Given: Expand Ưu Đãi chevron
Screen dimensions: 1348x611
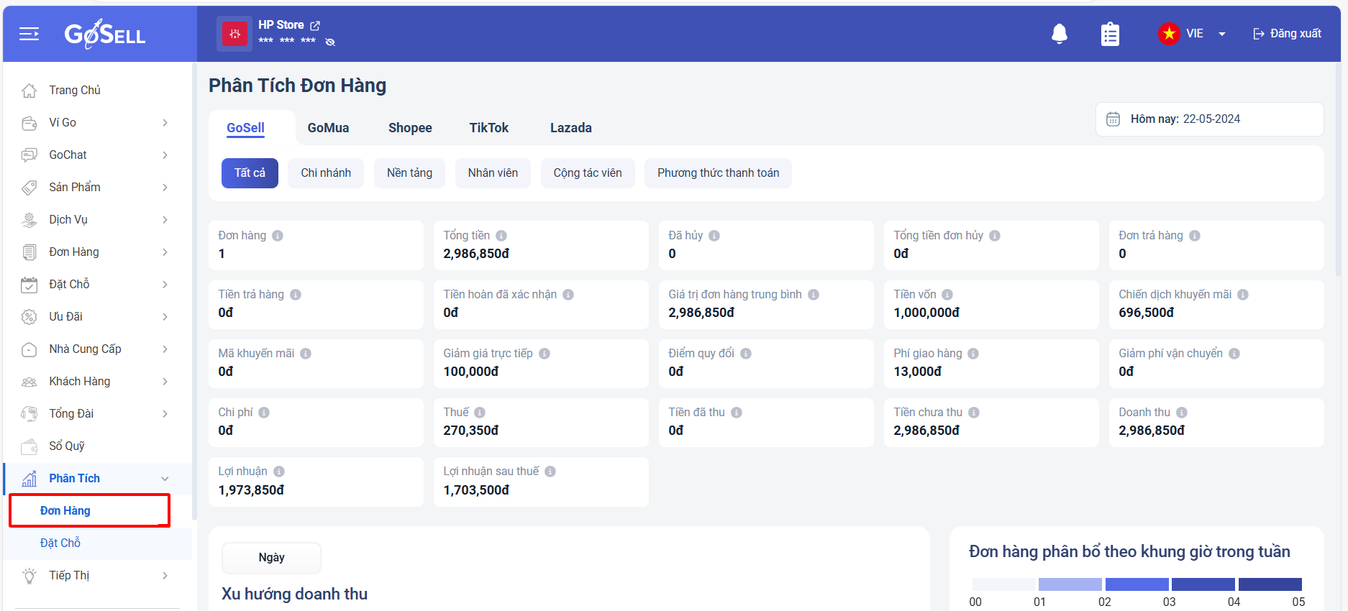Looking at the screenshot, I should [165, 317].
